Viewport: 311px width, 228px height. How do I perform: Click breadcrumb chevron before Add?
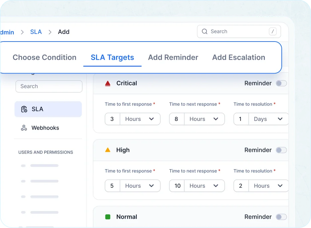click(x=50, y=32)
